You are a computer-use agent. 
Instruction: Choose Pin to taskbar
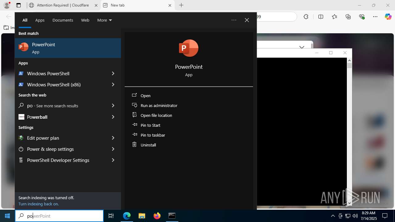point(153,135)
